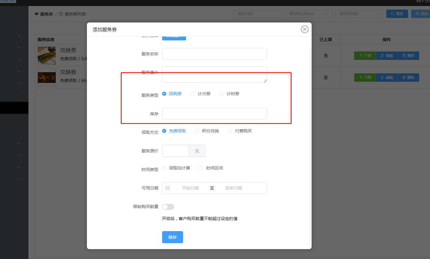Click the 保存 button

pos(173,237)
